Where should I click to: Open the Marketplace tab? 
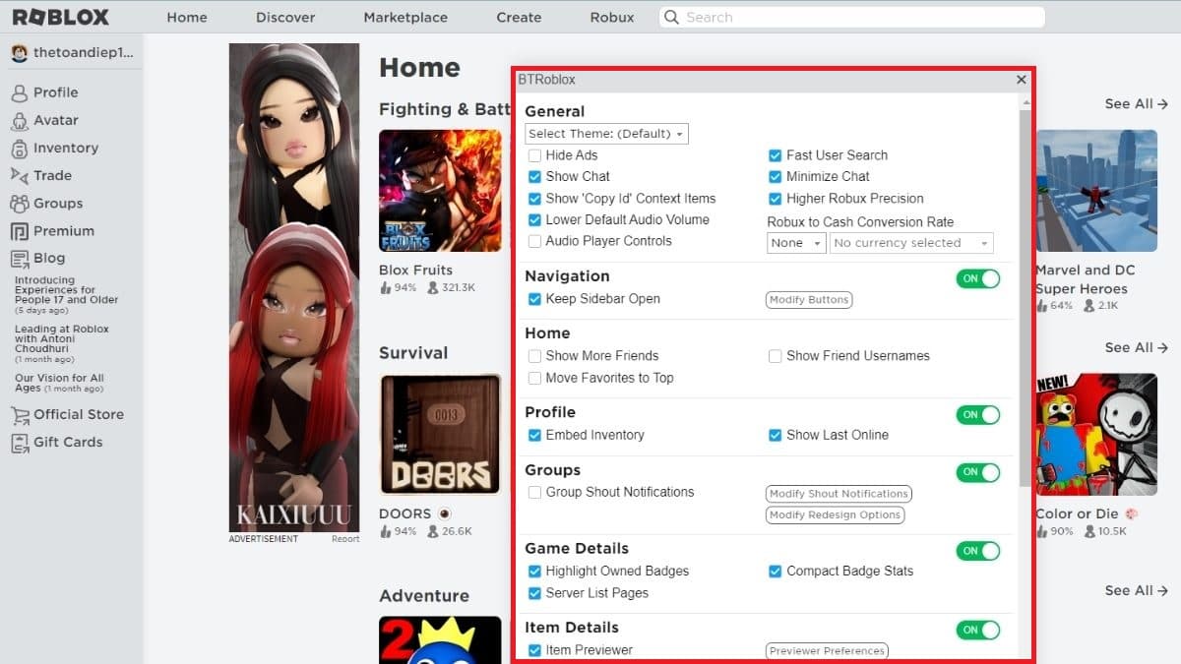(404, 18)
